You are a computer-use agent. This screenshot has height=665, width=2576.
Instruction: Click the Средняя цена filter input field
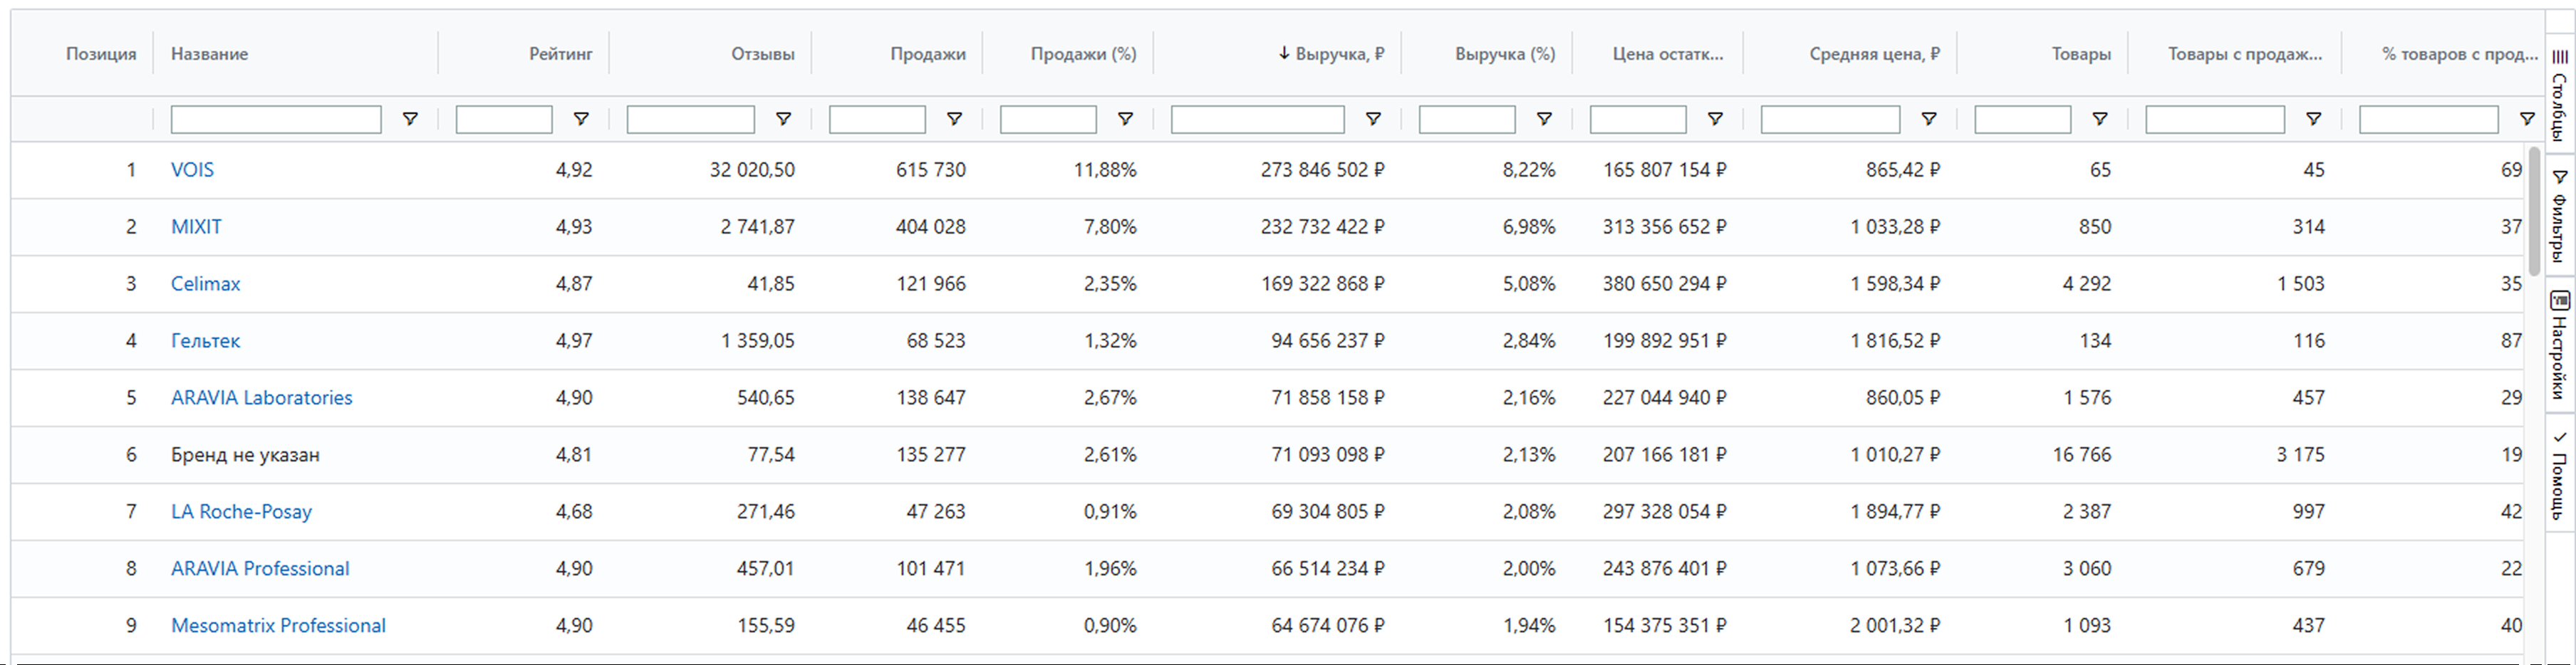[x=1830, y=120]
